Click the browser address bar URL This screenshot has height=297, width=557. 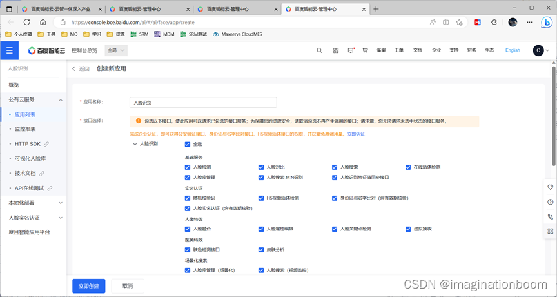click(x=133, y=22)
